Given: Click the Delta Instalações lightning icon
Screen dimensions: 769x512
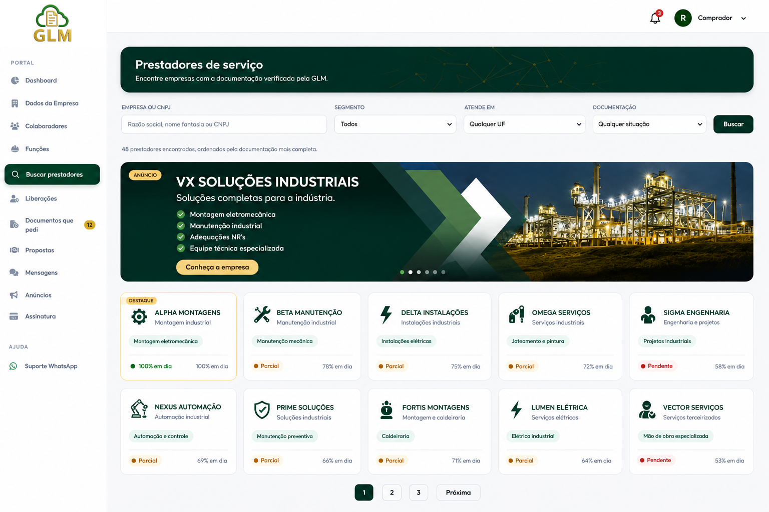Looking at the screenshot, I should [386, 315].
